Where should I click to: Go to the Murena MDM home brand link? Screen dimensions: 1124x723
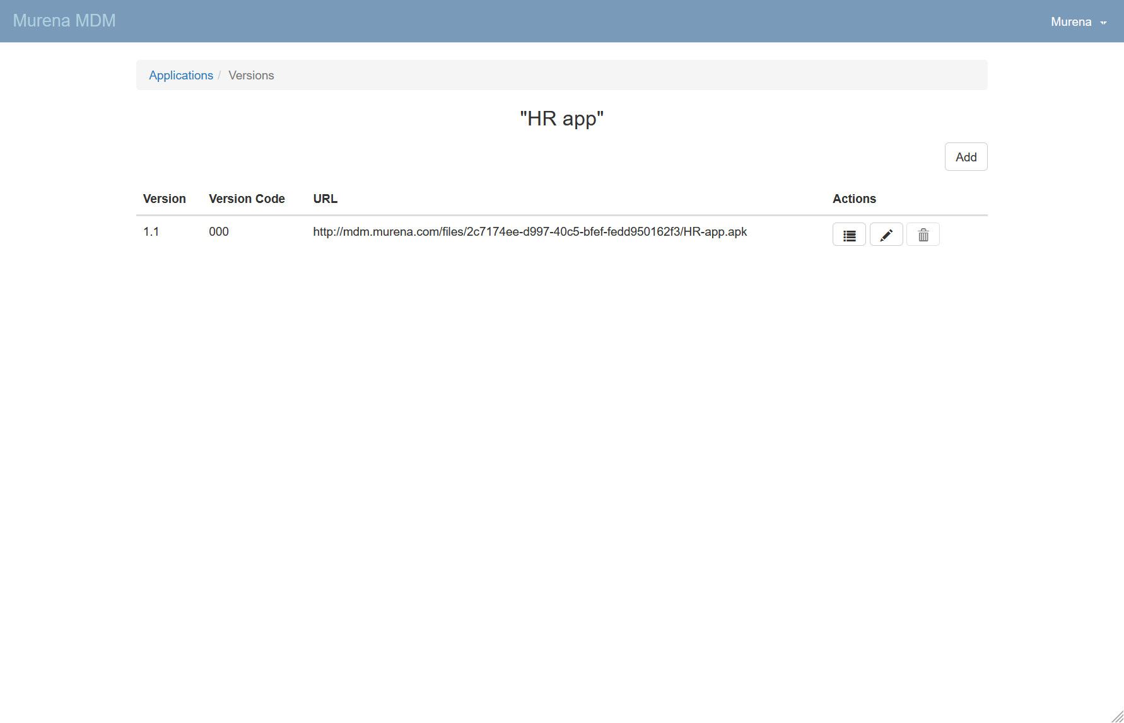64,21
